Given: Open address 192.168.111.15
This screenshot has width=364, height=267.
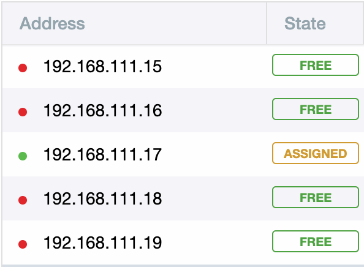Looking at the screenshot, I should [x=102, y=66].
